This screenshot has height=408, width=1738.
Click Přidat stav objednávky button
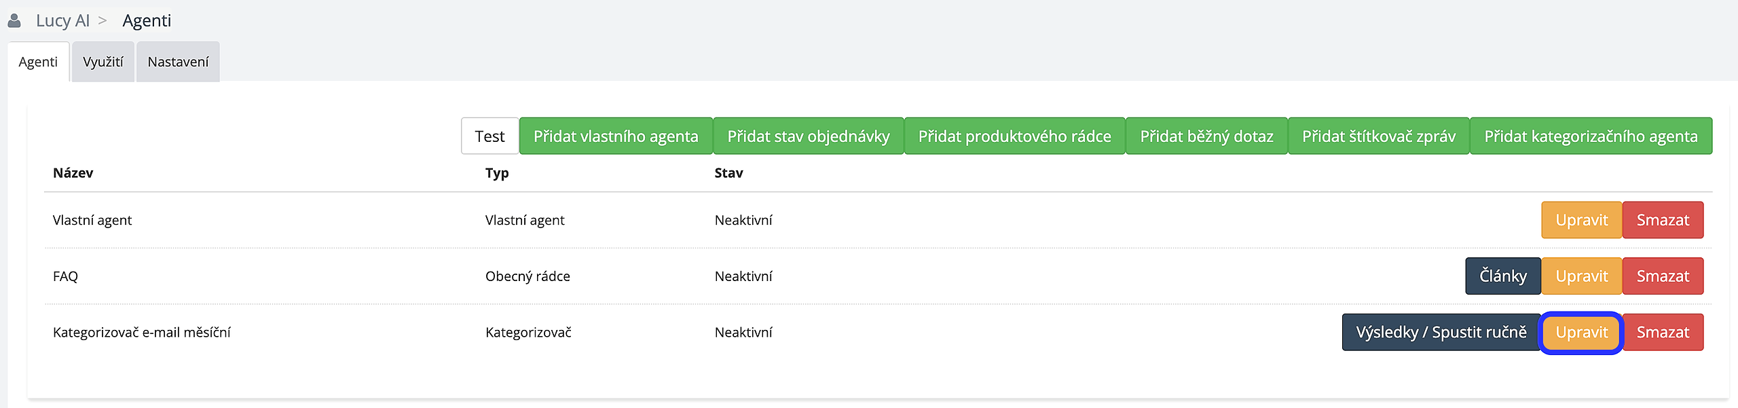pyautogui.click(x=809, y=136)
